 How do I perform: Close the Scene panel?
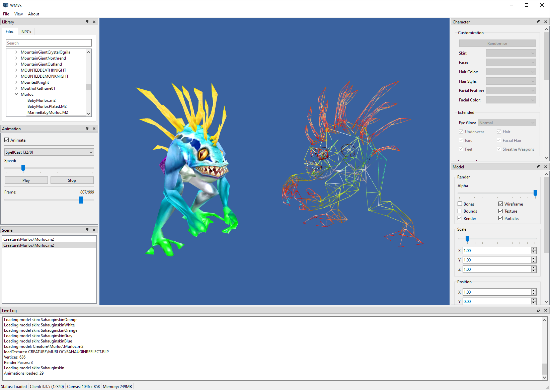coord(94,230)
